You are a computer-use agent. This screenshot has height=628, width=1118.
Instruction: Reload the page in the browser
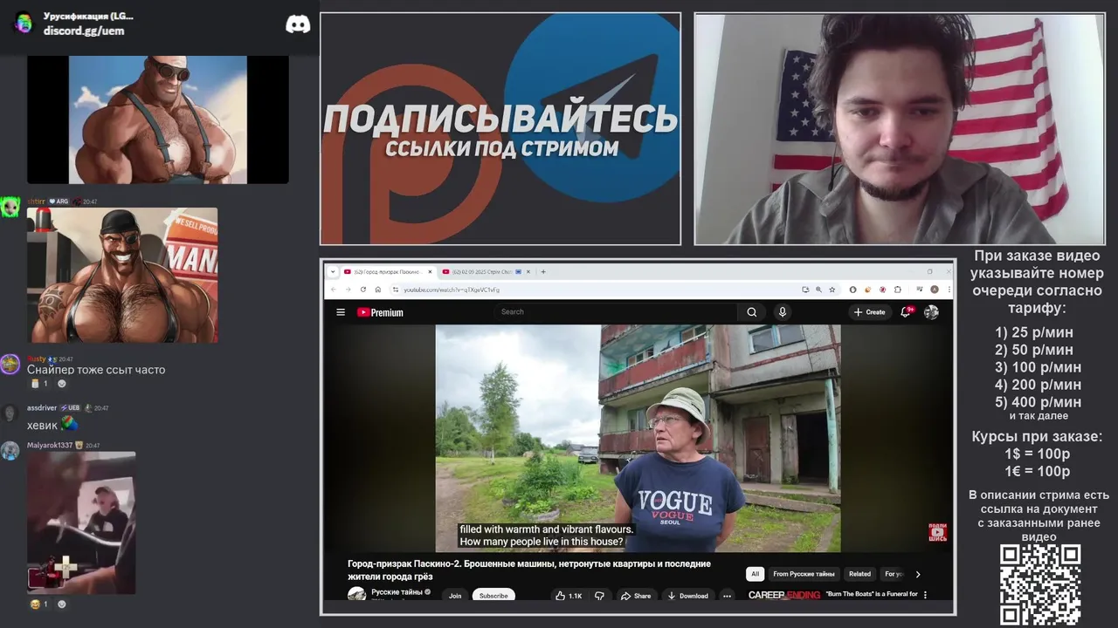point(362,290)
